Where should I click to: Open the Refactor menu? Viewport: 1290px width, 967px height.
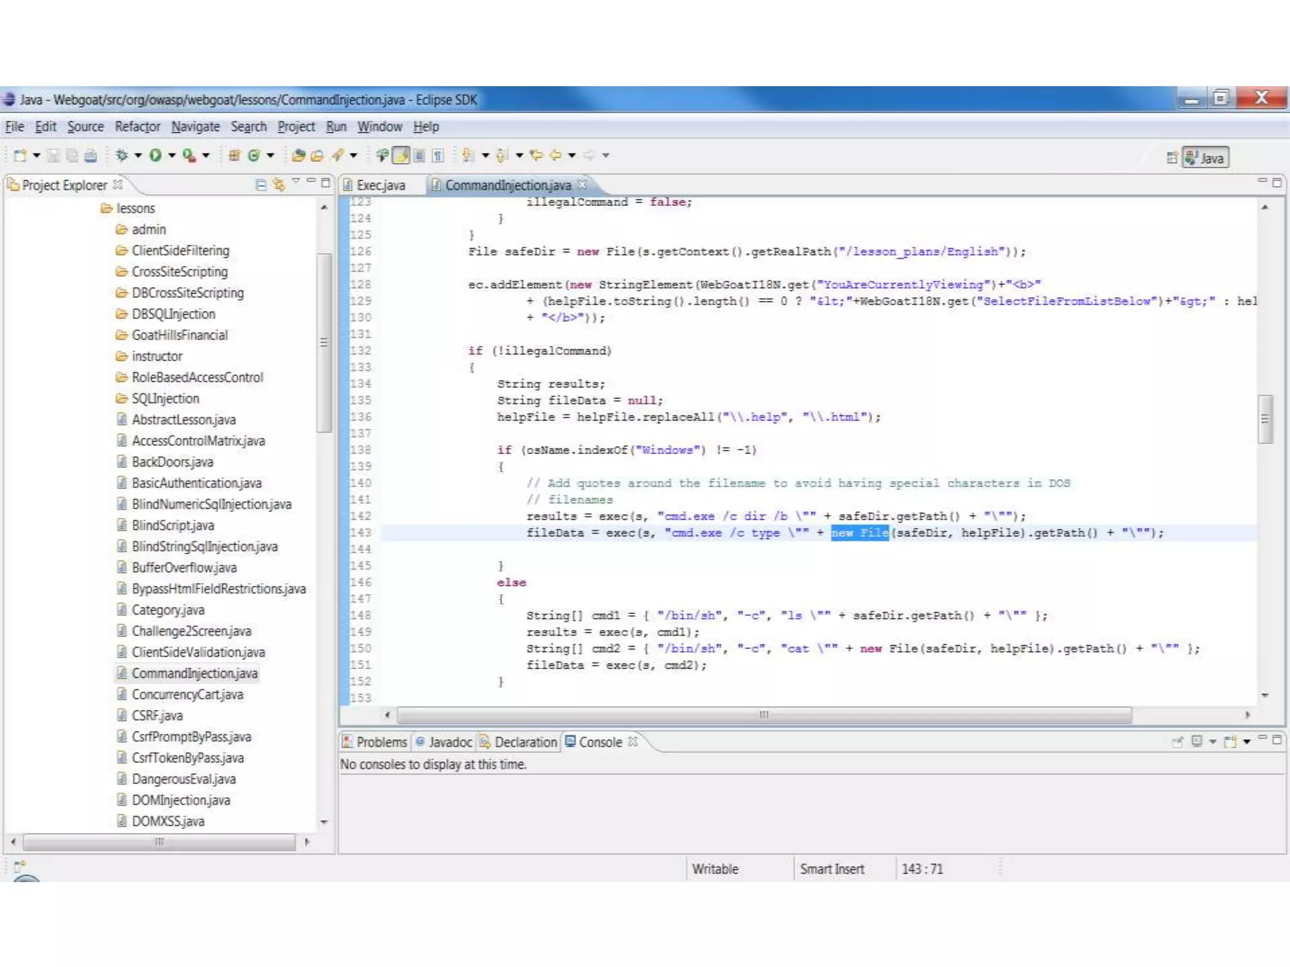137,127
